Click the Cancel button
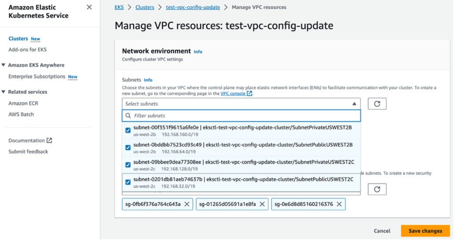 (382, 231)
